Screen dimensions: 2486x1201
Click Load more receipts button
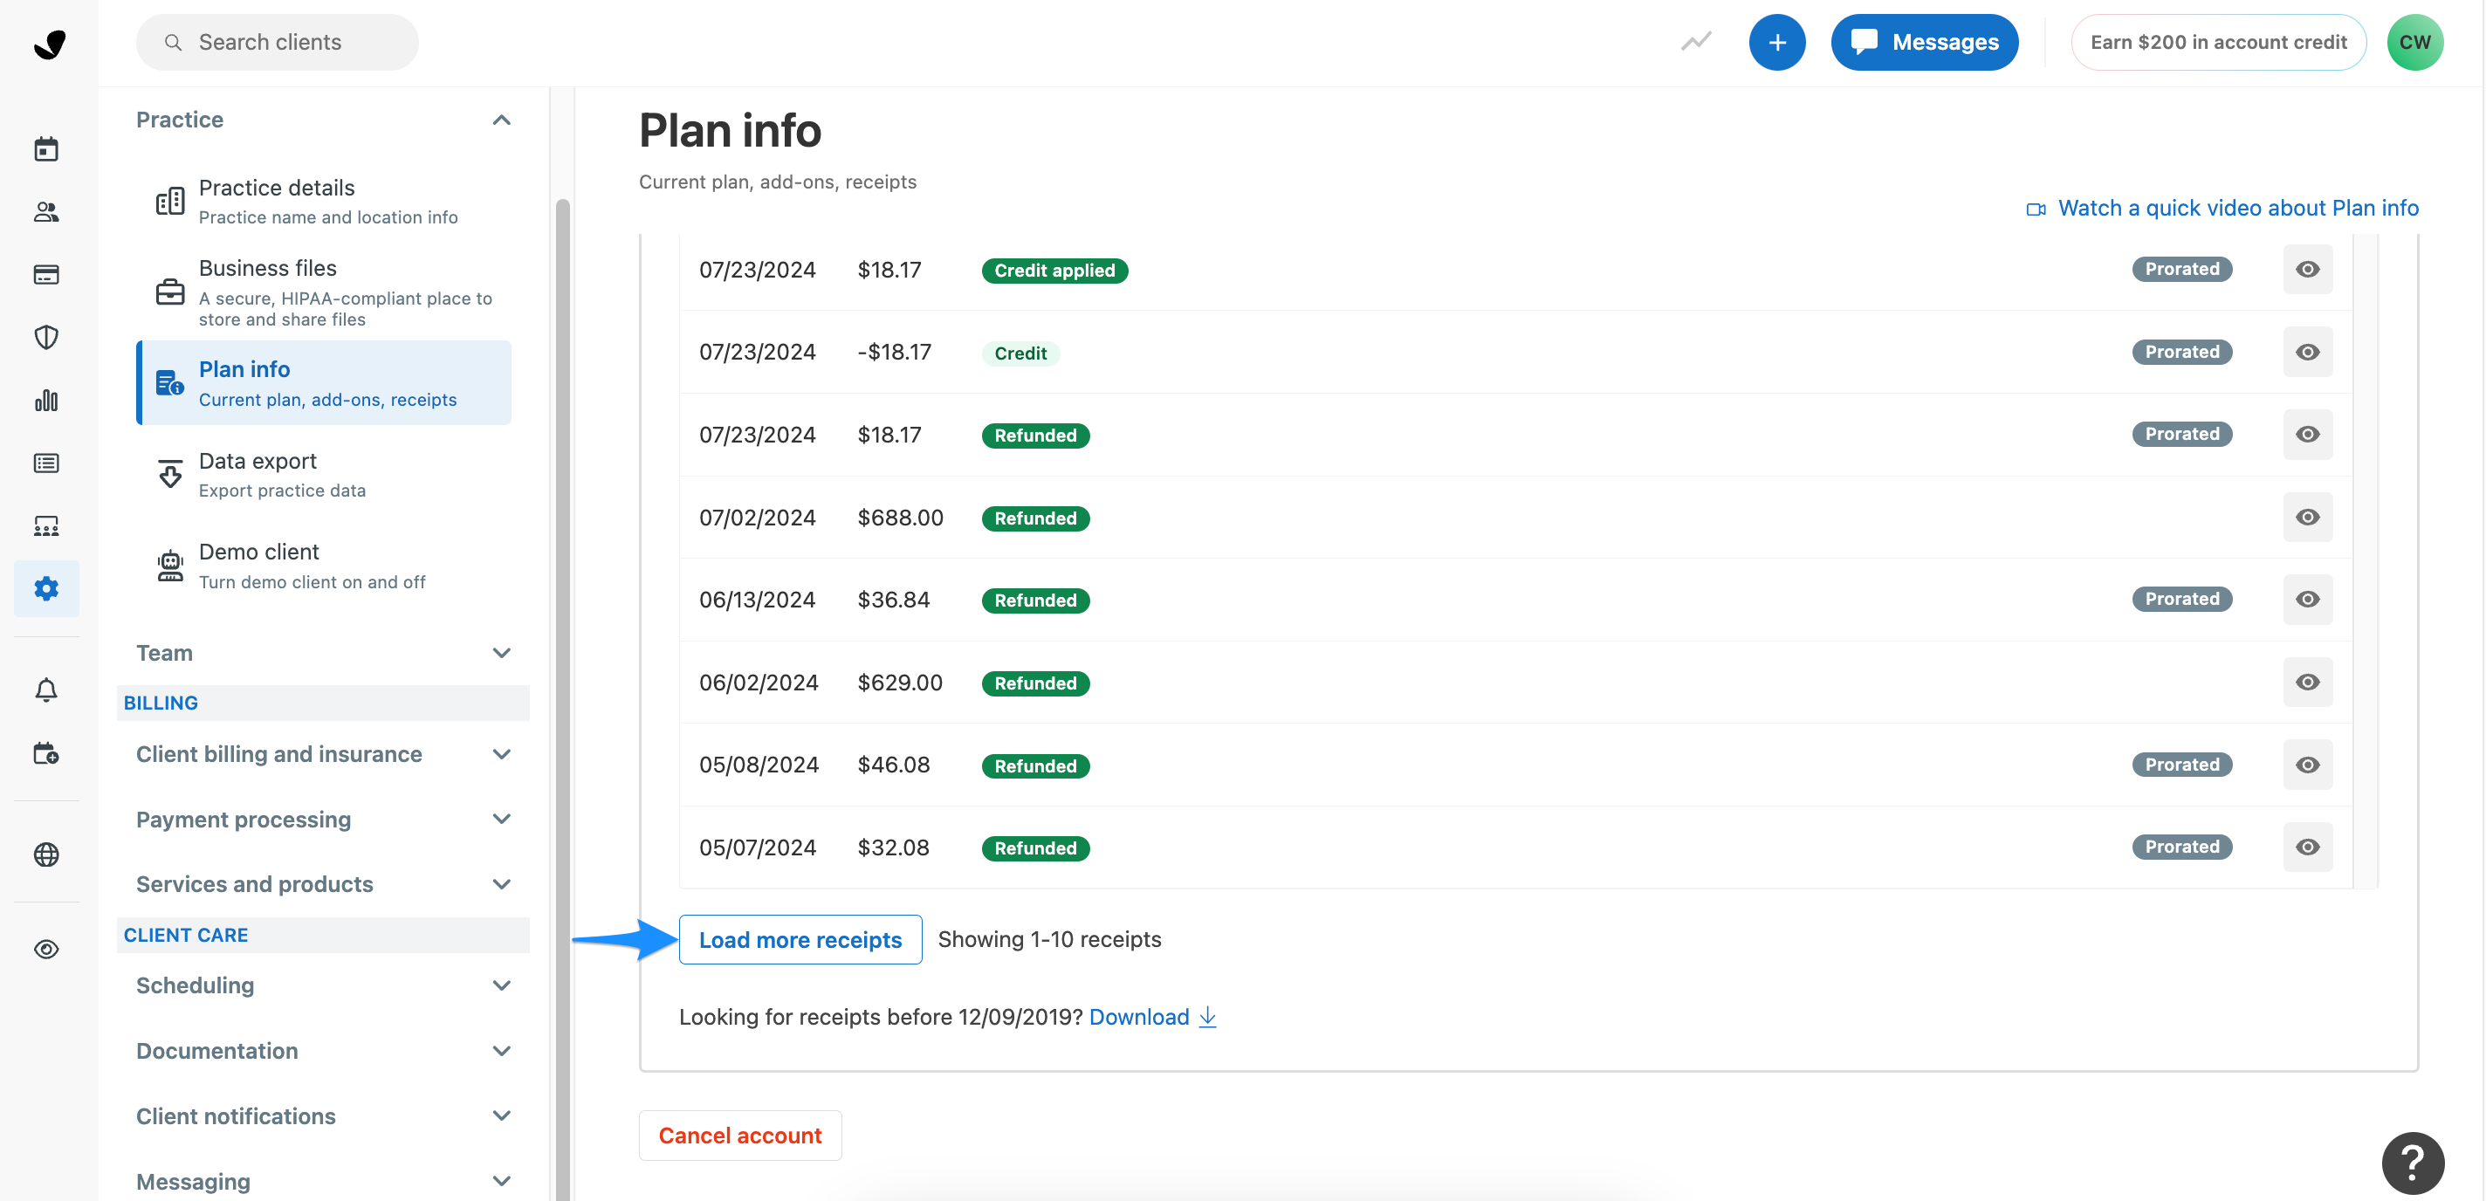[x=800, y=939]
